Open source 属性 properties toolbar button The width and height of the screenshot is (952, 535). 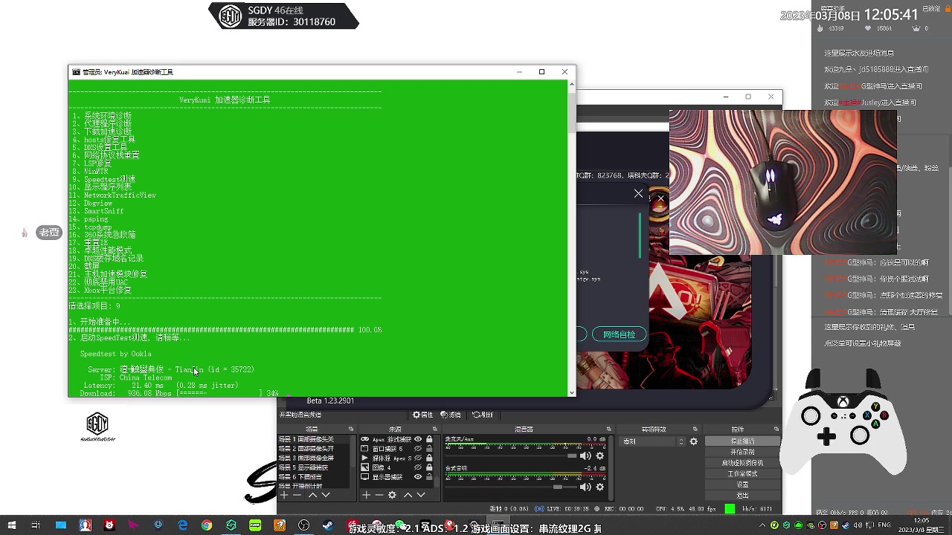[423, 415]
